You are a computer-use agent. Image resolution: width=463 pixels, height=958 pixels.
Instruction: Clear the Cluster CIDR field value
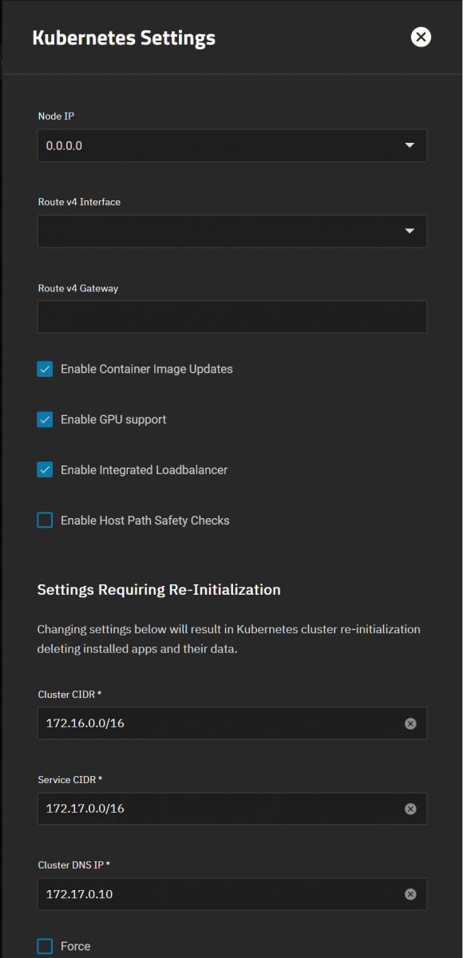click(x=410, y=723)
